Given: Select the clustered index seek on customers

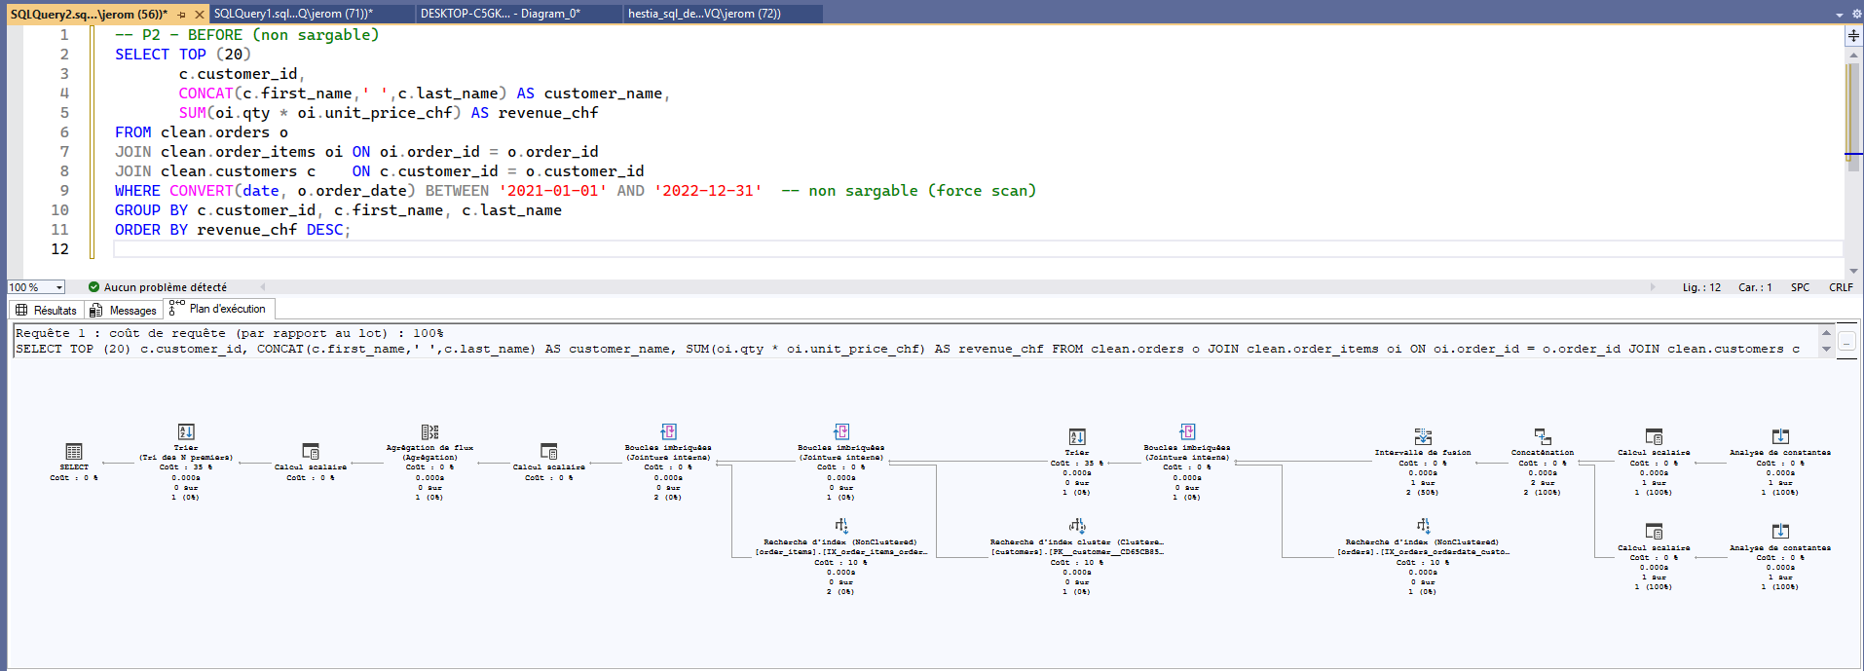Looking at the screenshot, I should point(1077,527).
